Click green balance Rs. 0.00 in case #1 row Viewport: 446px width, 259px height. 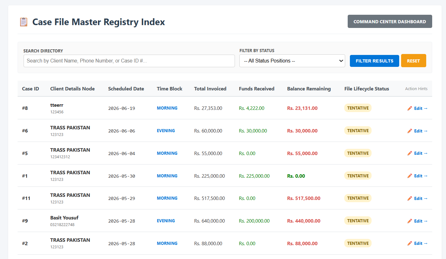coord(296,176)
